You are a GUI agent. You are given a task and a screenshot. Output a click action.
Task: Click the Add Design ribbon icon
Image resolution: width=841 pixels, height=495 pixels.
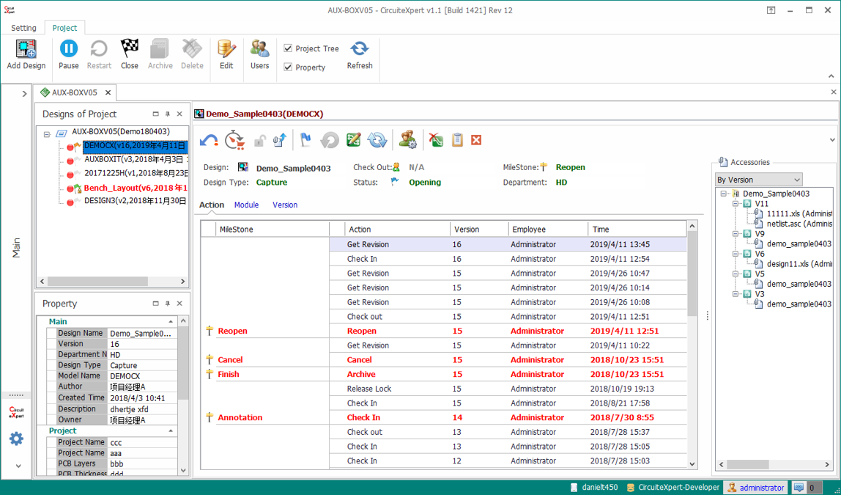pyautogui.click(x=26, y=49)
